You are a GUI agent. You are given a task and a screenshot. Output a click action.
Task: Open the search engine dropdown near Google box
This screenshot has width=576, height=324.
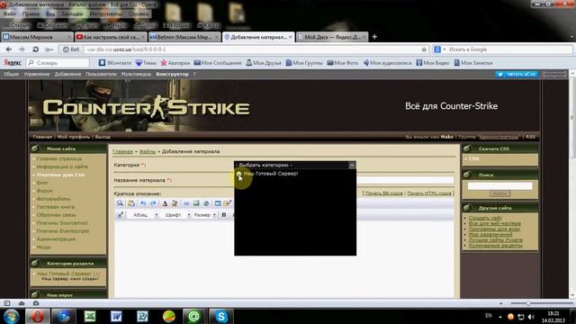444,49
